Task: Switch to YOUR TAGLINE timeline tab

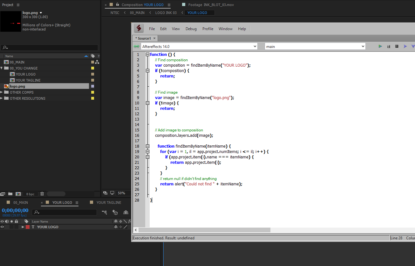Action: (x=109, y=203)
